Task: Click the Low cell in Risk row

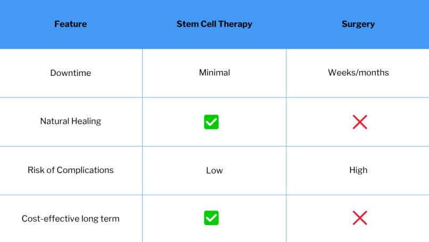Action: 214,170
